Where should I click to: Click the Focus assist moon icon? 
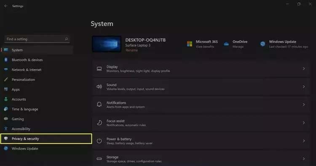(x=99, y=123)
